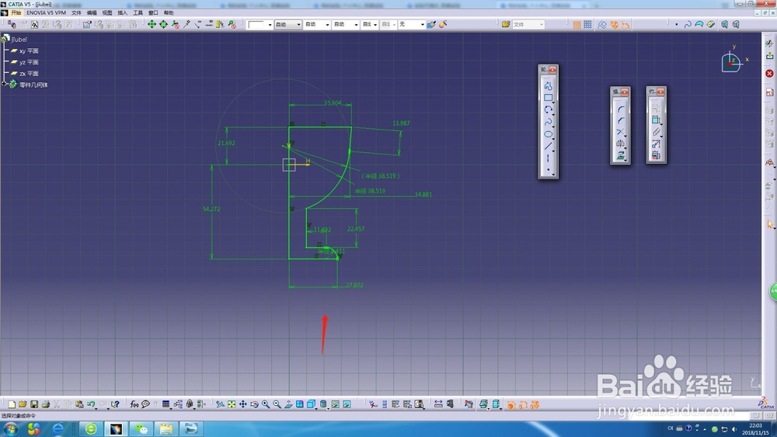
Task: Click the painter brush icon in graphic toolbar
Action: tap(431, 24)
